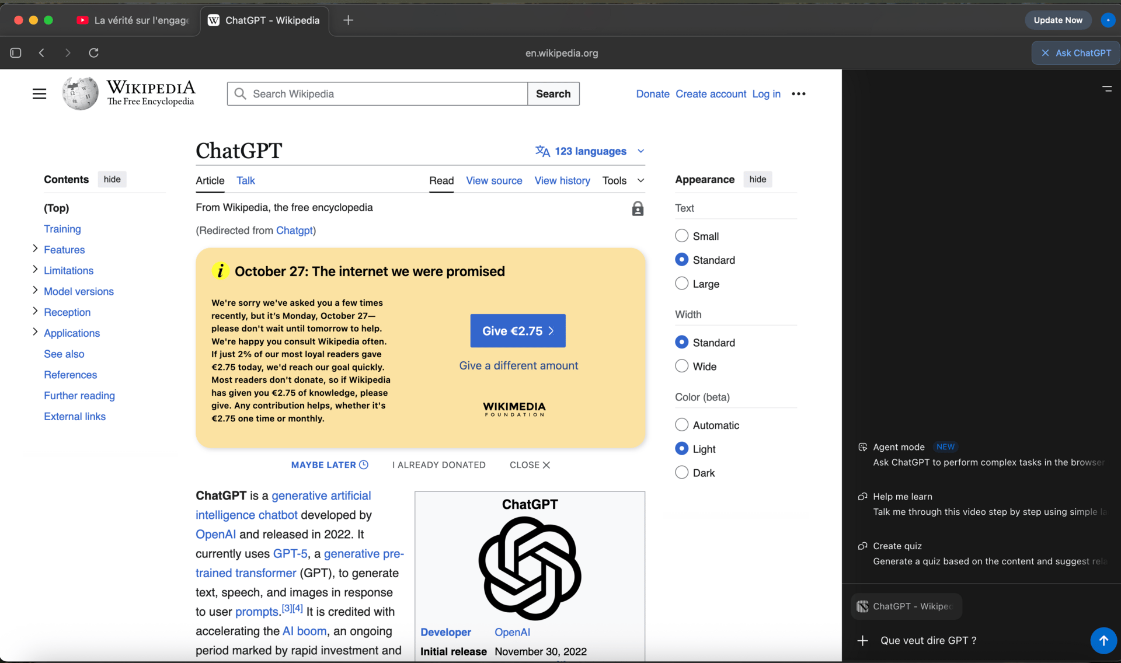Expand the Model versions section
This screenshot has width=1121, height=663.
coord(35,291)
